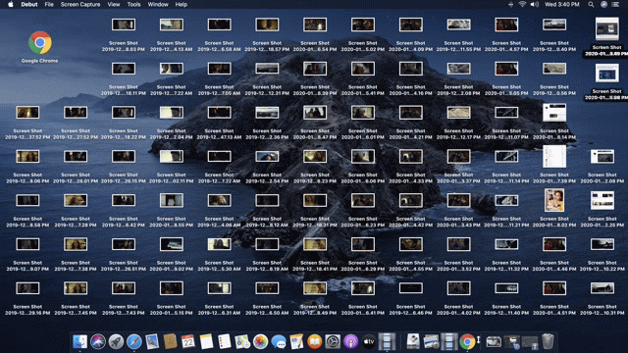
Task: Open Notes app in the Dock
Action: click(206, 342)
